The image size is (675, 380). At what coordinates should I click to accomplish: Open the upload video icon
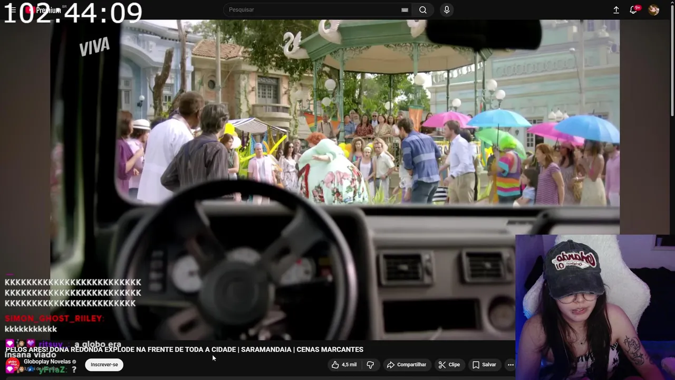[x=616, y=10]
